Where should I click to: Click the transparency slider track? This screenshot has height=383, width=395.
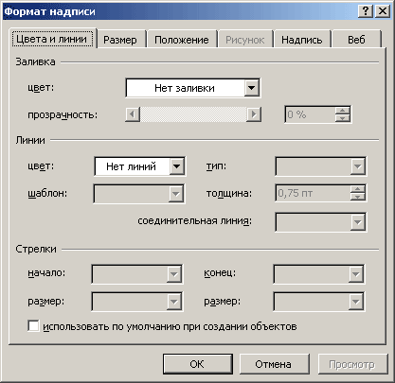(193, 114)
